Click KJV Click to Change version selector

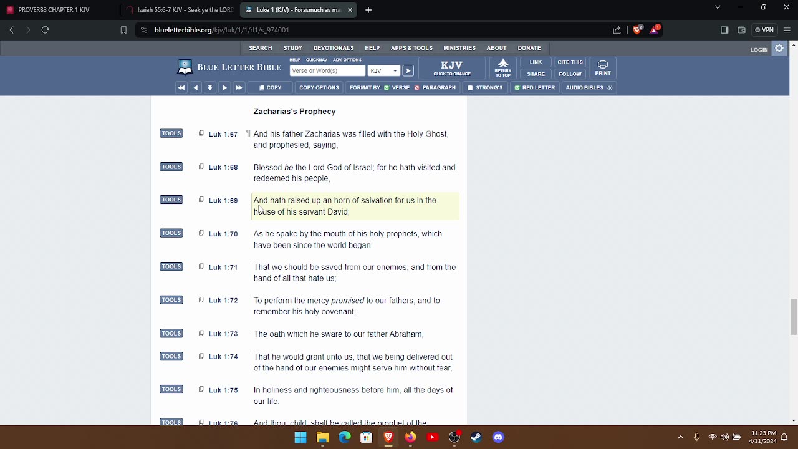click(x=452, y=68)
